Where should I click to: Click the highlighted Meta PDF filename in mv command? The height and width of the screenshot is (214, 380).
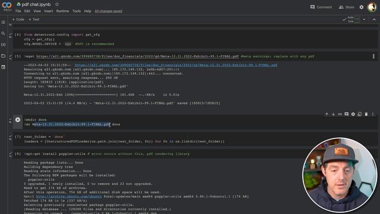[x=71, y=124]
